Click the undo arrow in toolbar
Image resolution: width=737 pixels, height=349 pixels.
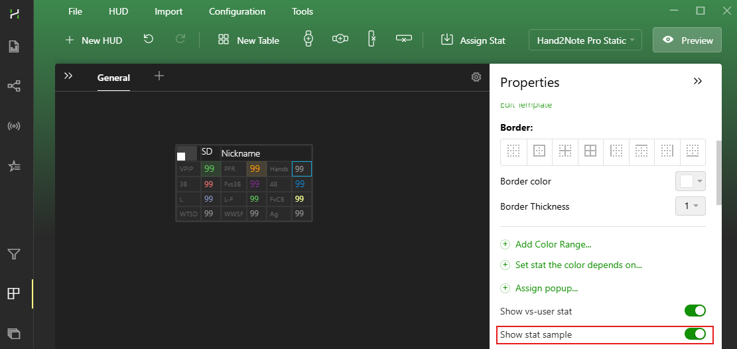coord(149,39)
